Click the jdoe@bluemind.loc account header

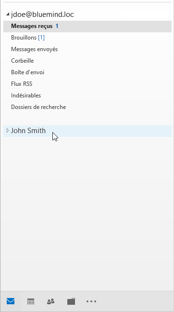(42, 14)
